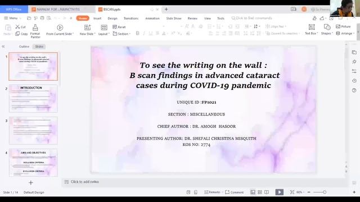Screen dimensions: 360x202
Task: Click the Home ribbon tab pill
Action: pyautogui.click(x=83, y=19)
